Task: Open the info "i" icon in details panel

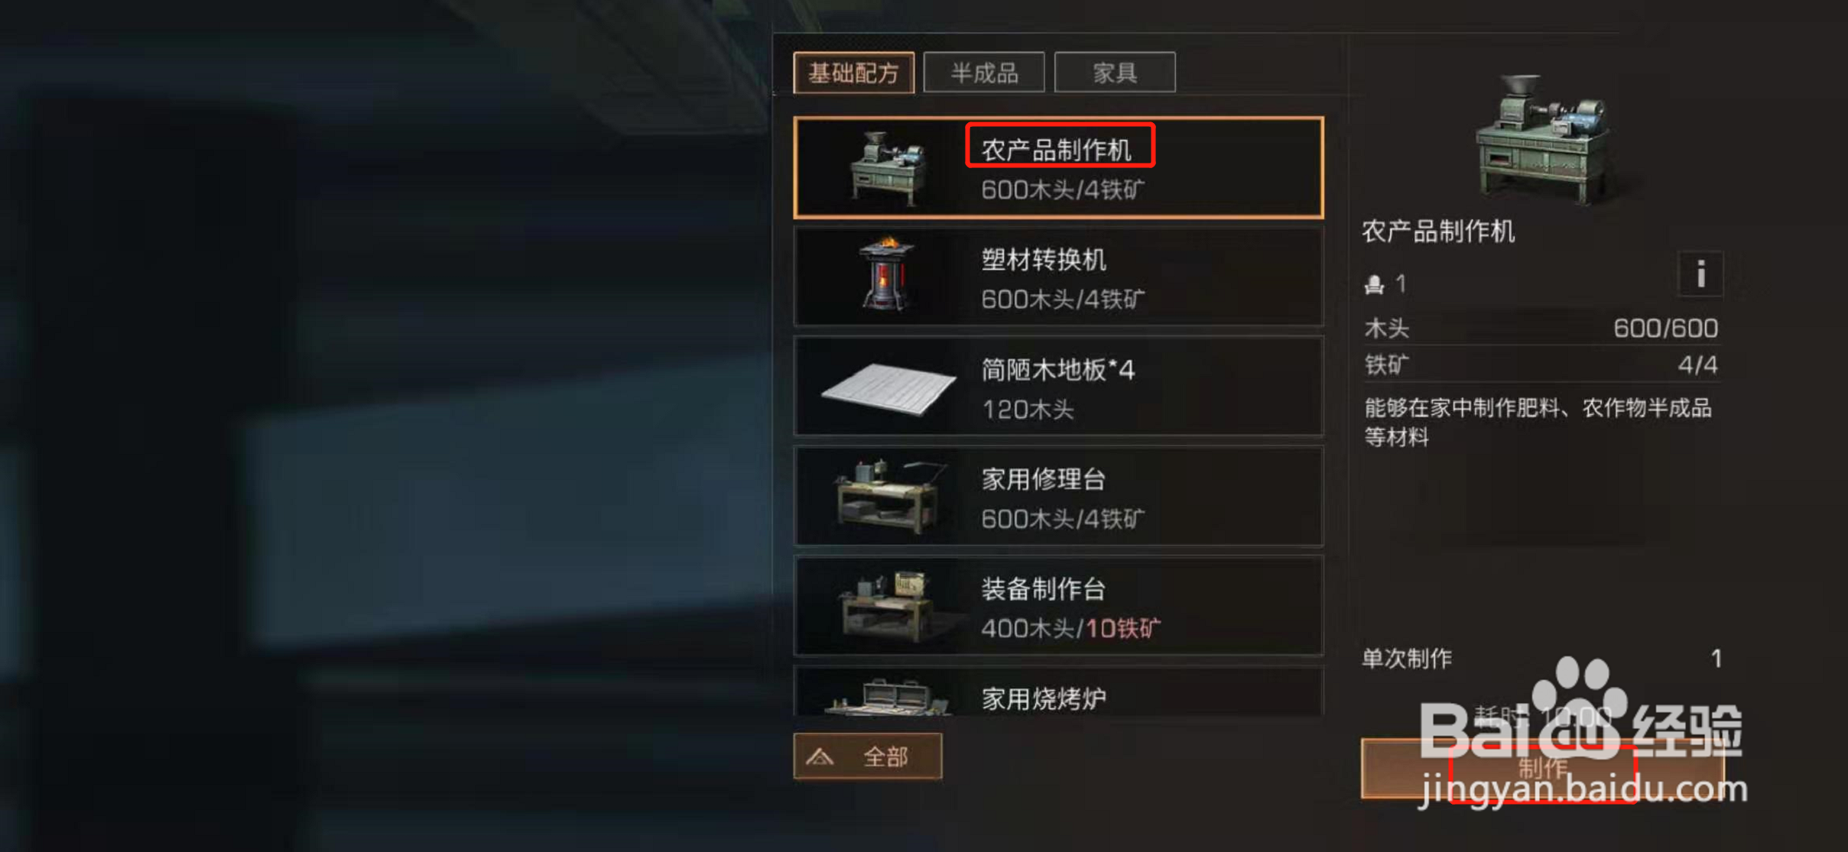Action: 1700,274
